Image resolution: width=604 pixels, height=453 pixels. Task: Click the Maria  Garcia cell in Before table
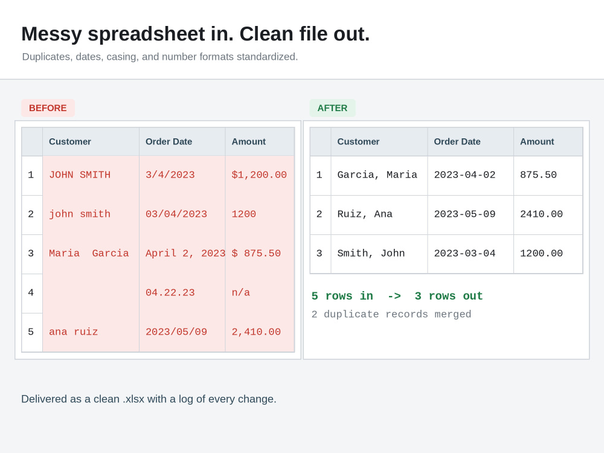tap(91, 254)
